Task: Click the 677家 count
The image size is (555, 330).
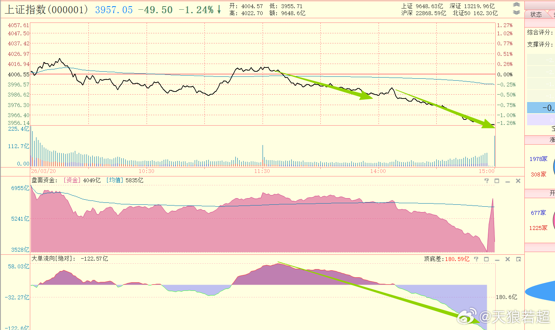Action: [x=538, y=213]
